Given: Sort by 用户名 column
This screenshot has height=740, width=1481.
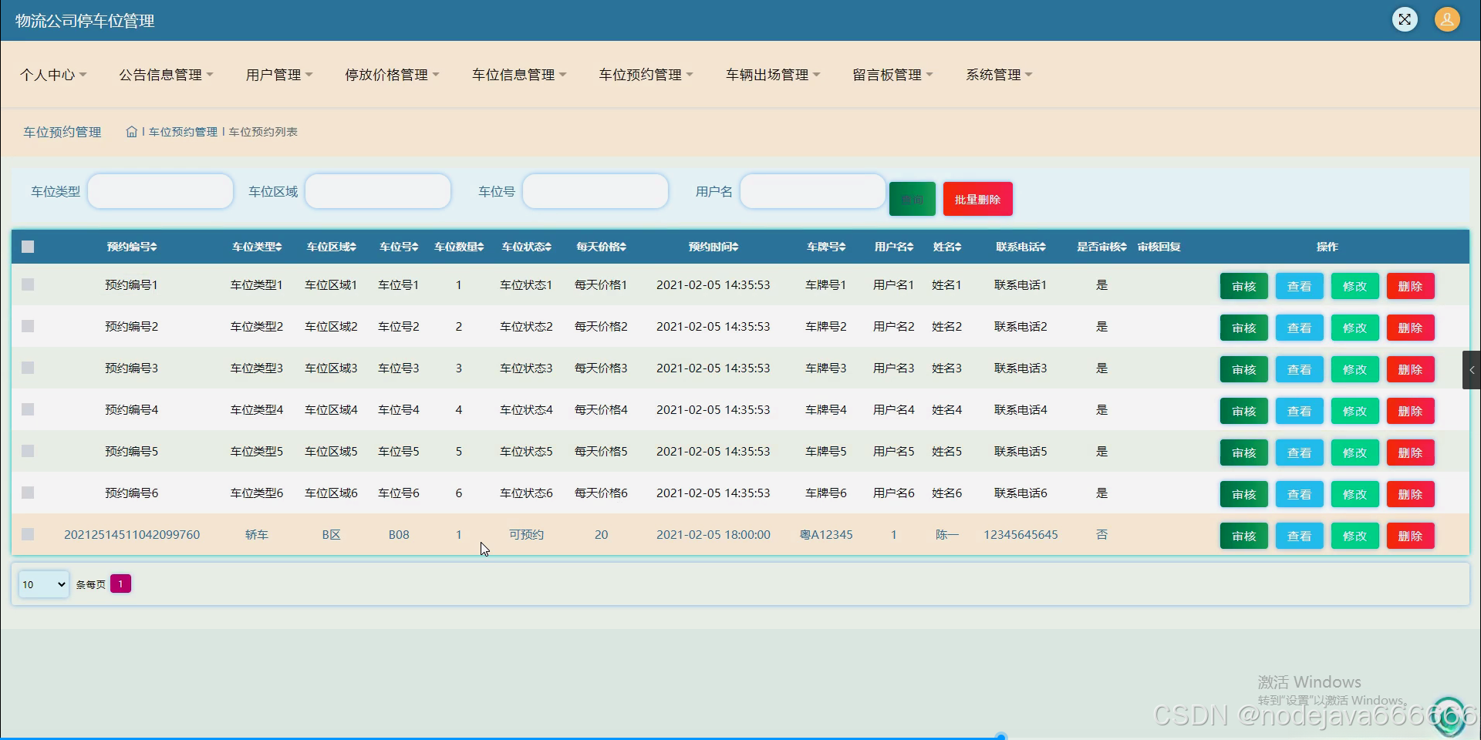Looking at the screenshot, I should (x=894, y=247).
